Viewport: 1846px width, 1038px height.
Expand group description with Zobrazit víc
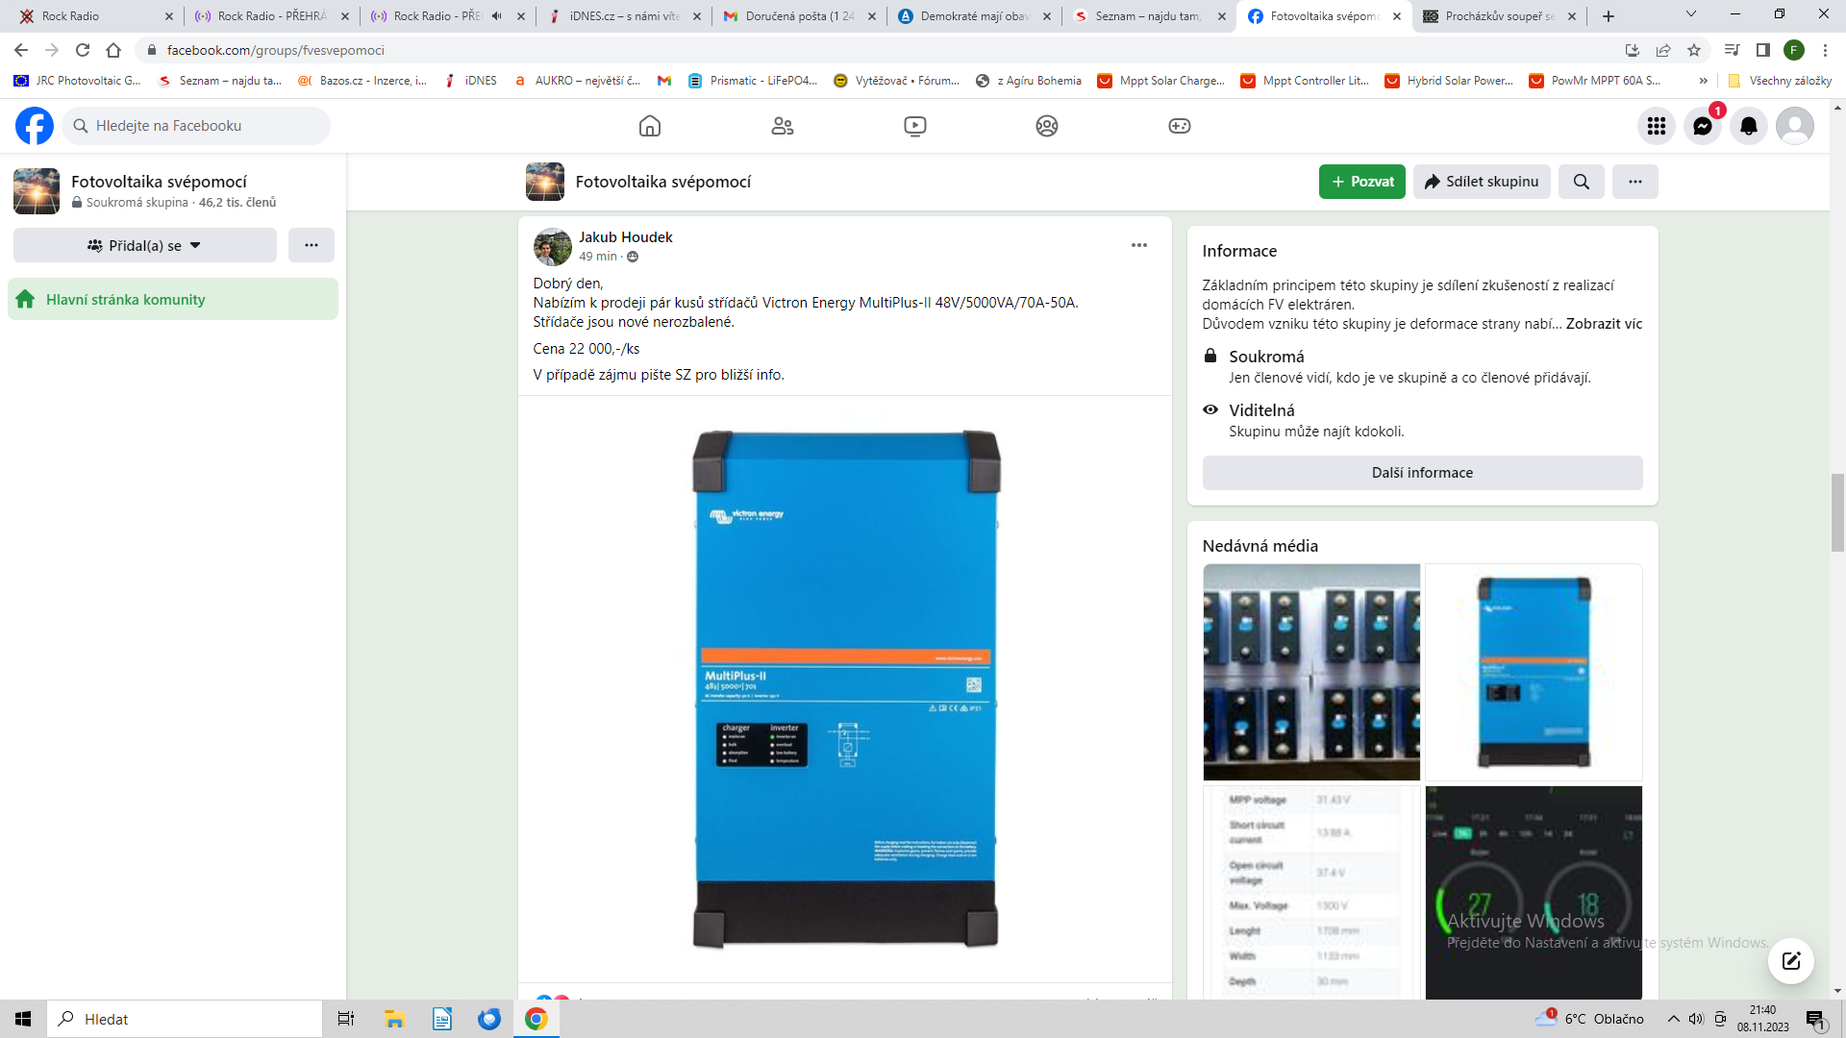tap(1604, 324)
